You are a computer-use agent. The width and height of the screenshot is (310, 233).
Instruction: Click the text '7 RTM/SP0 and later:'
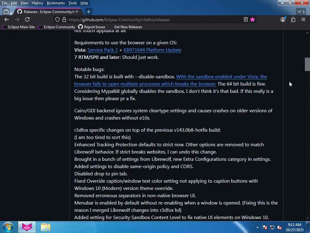[97, 57]
